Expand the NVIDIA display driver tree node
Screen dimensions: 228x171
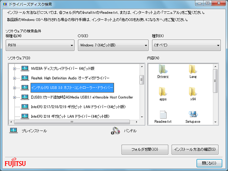15,68
